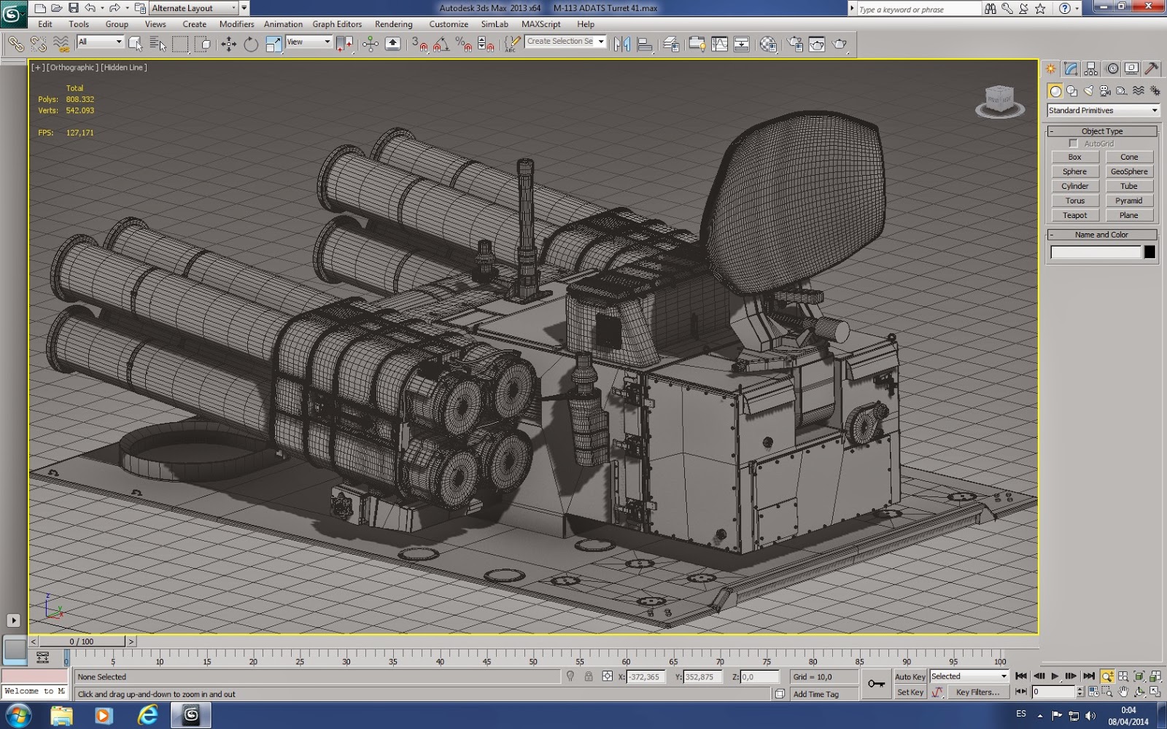
Task: Click the current frame number field
Action: click(x=1053, y=690)
